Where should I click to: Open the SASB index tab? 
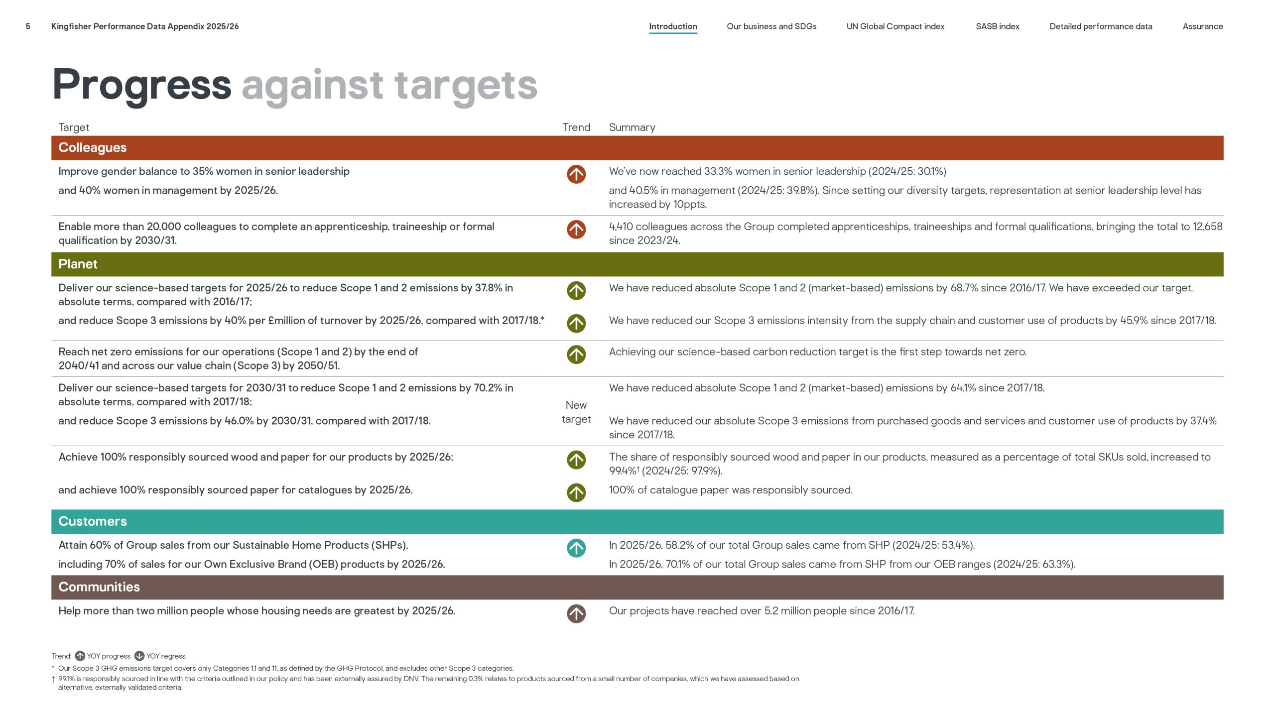click(x=998, y=26)
